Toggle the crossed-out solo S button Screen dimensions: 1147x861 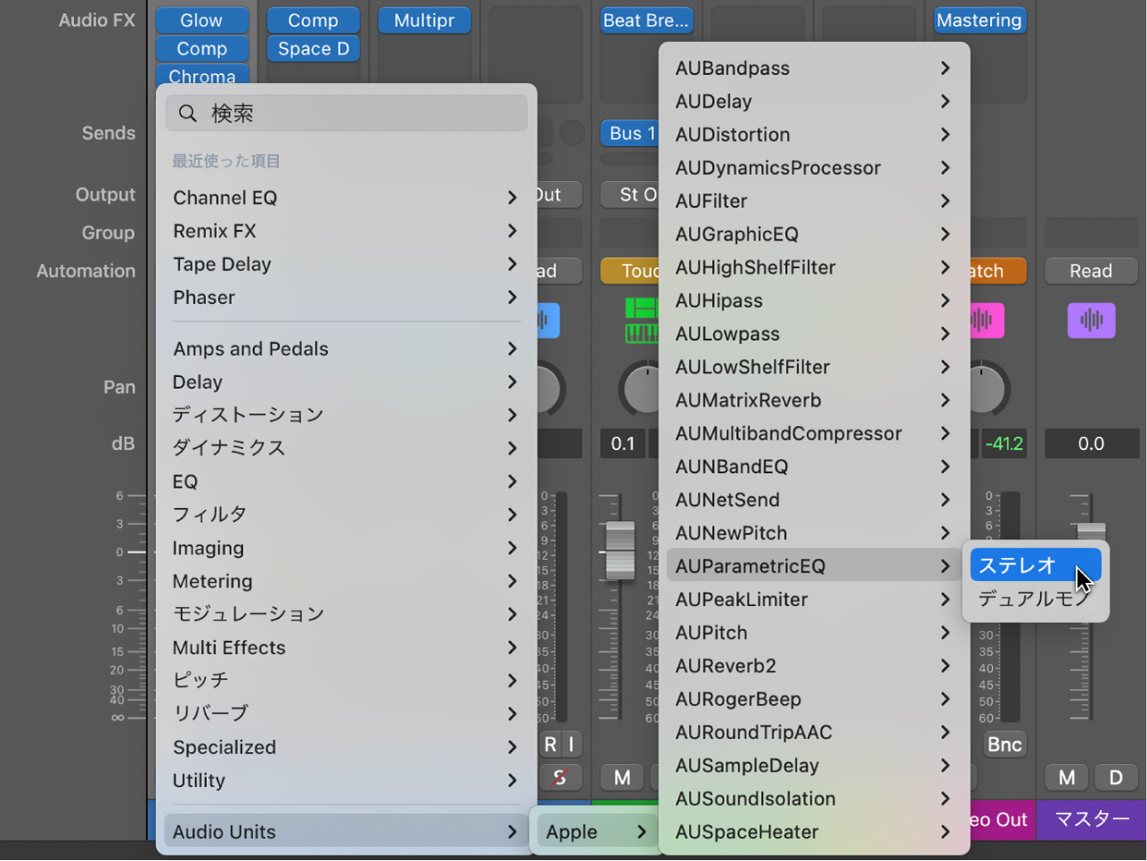pyautogui.click(x=561, y=777)
